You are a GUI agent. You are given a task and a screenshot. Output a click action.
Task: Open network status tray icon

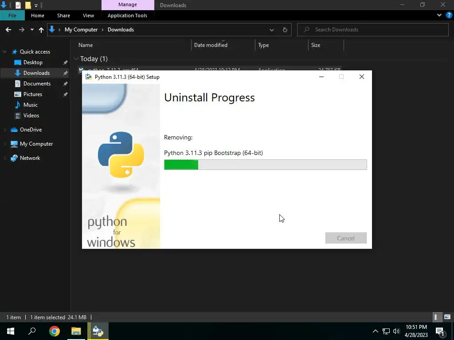(x=386, y=331)
